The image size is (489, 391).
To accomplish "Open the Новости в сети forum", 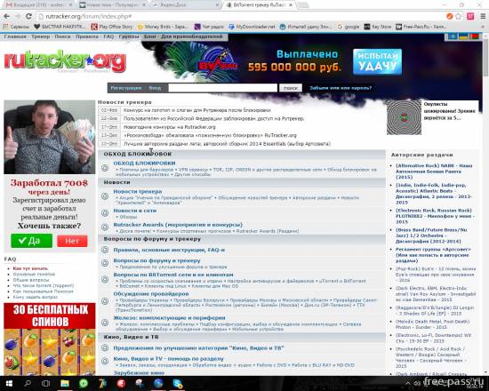I will point(135,211).
